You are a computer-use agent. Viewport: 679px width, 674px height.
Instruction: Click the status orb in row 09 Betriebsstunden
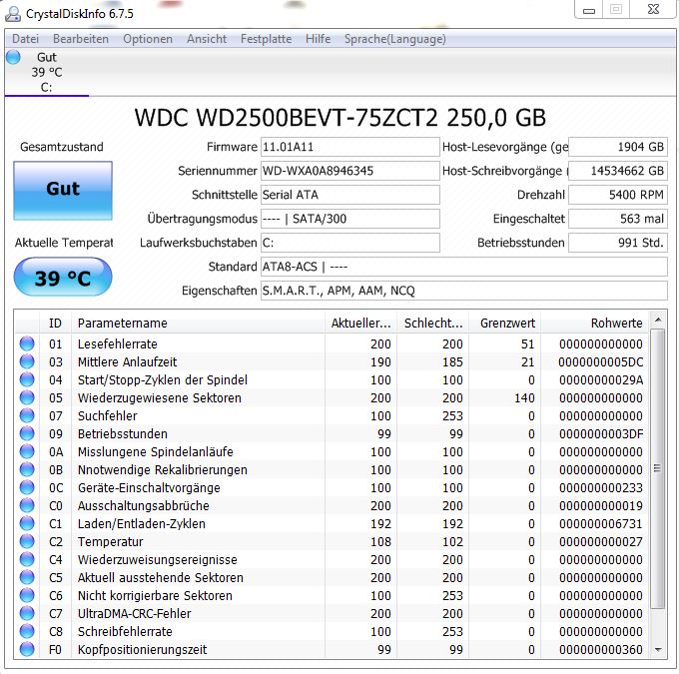coord(27,433)
